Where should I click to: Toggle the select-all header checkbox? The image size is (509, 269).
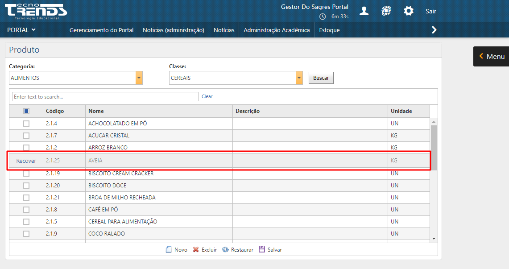[x=26, y=111]
